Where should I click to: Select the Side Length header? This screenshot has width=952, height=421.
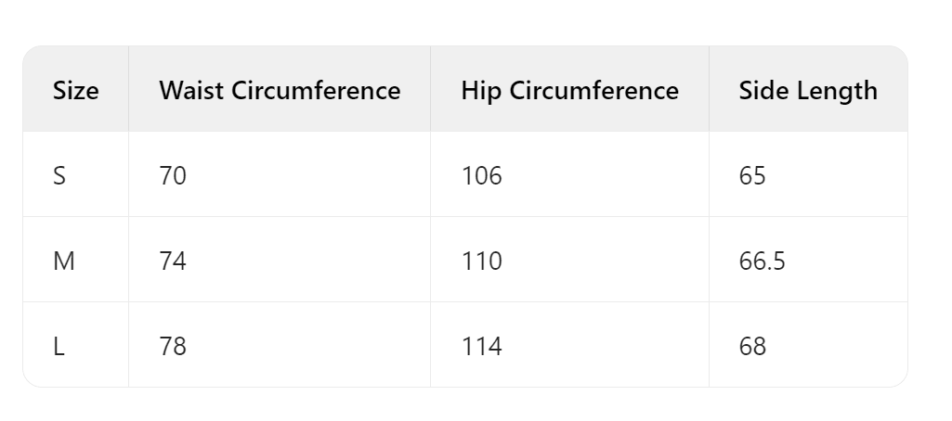tap(808, 90)
